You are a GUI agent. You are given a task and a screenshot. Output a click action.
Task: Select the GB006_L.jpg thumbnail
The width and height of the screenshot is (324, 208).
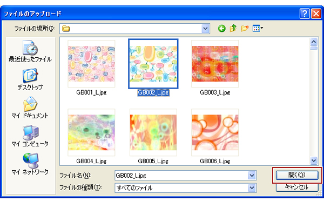tap(215, 132)
